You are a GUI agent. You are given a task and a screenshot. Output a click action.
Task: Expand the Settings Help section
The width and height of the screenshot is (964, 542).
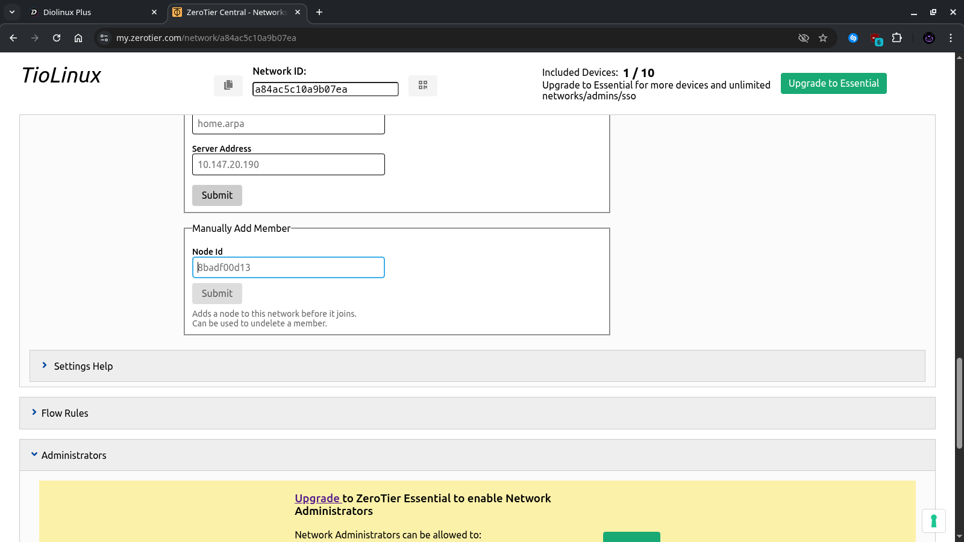(83, 366)
